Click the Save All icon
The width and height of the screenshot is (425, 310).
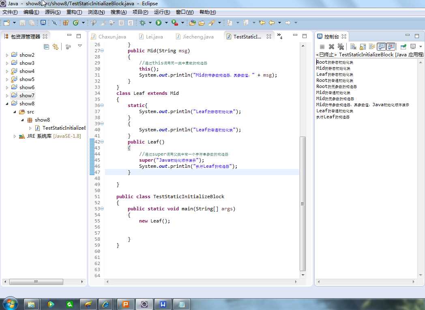click(x=32, y=23)
